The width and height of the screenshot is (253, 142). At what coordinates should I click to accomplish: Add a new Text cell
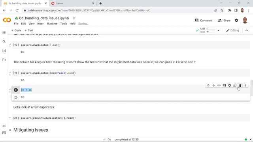(29, 30)
